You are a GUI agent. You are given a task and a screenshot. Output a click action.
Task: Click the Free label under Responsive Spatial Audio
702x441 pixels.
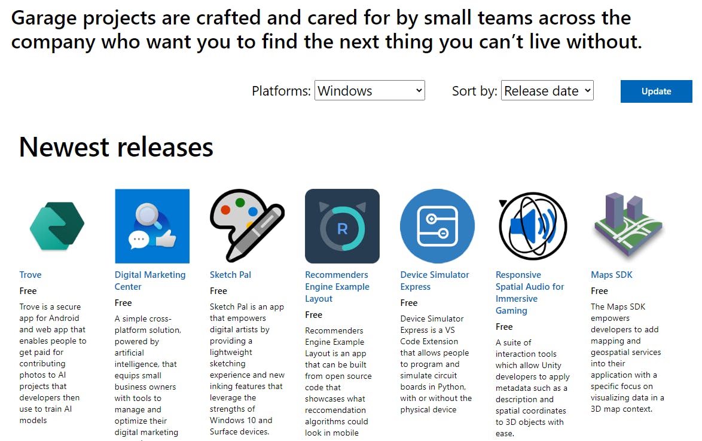point(504,327)
